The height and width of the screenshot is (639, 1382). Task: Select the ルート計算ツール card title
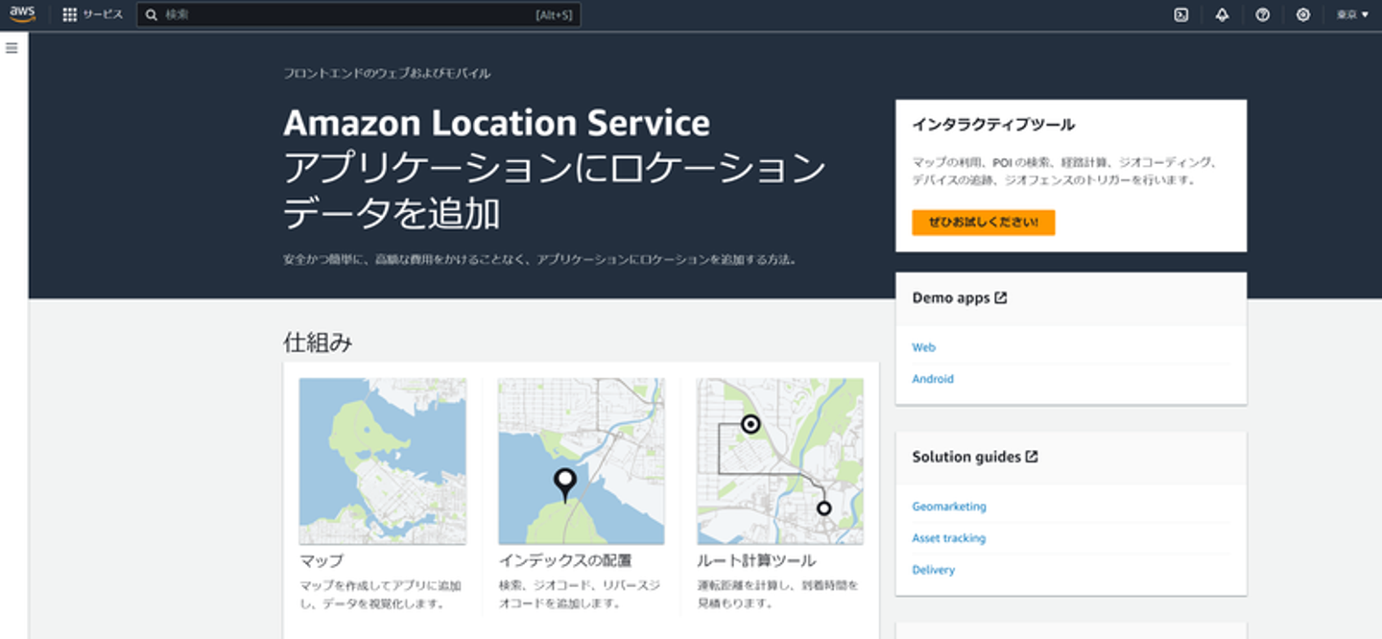pos(756,560)
